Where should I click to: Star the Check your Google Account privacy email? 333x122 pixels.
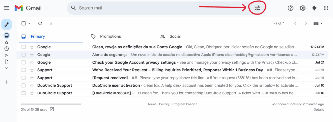point(32,62)
